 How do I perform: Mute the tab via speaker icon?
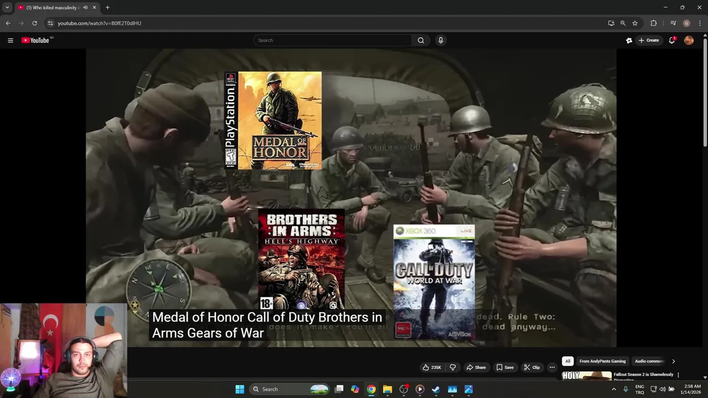(x=85, y=8)
